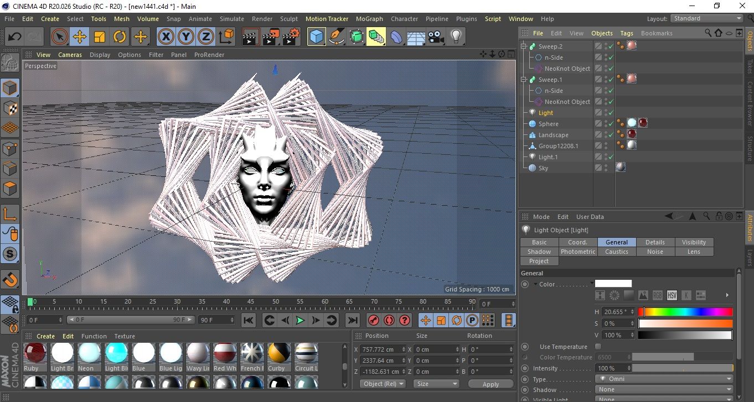Toggle the green checkmark for Sweep.1 object
754x402 pixels.
click(x=611, y=80)
